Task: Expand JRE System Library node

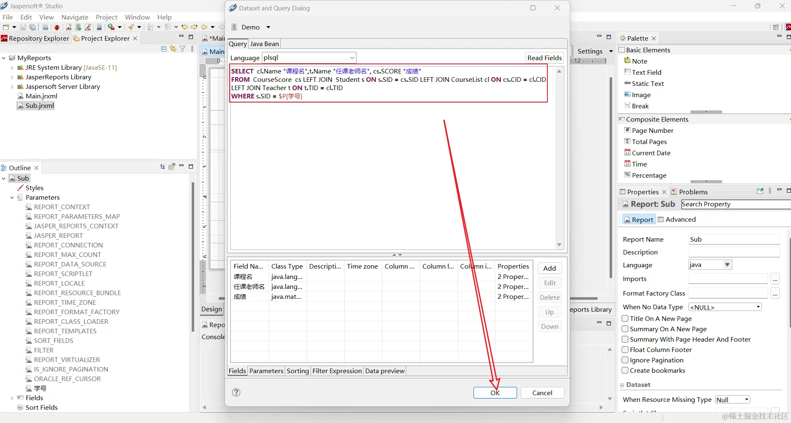Action: point(12,68)
